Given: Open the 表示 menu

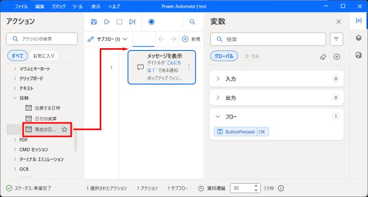Looking at the screenshot, I should click(x=96, y=6).
